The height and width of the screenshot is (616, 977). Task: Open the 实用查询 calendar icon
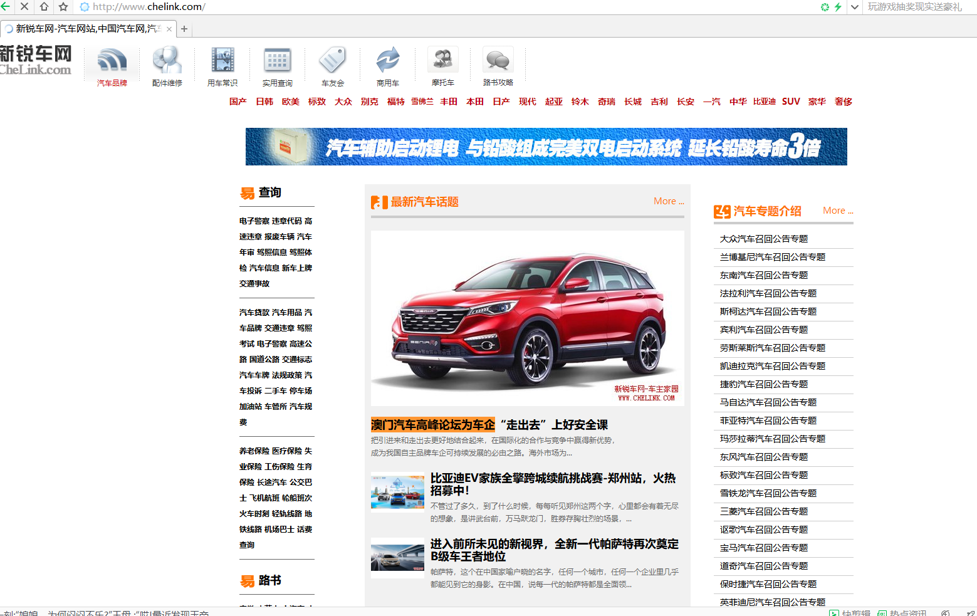pyautogui.click(x=278, y=61)
